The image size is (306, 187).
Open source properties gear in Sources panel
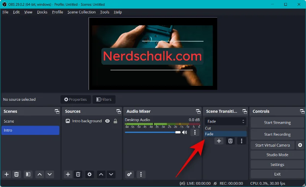(x=90, y=174)
